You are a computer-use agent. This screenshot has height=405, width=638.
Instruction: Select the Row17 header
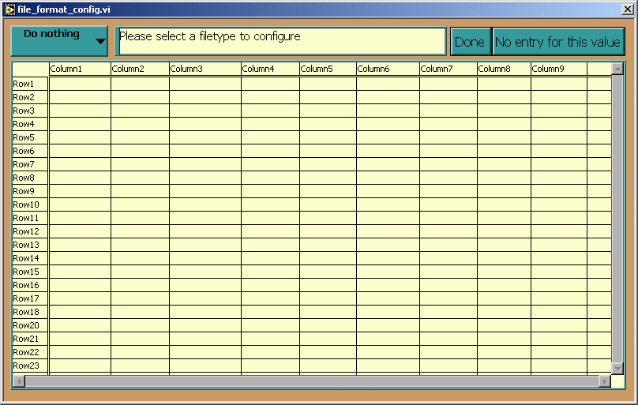(30, 298)
